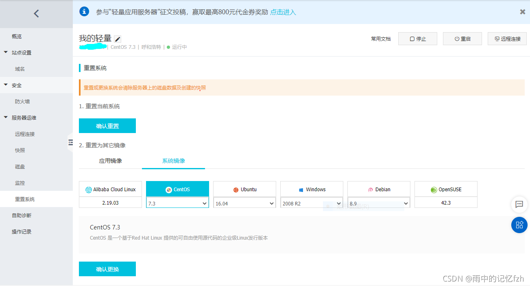Open the 常用文档 link

[x=381, y=39]
